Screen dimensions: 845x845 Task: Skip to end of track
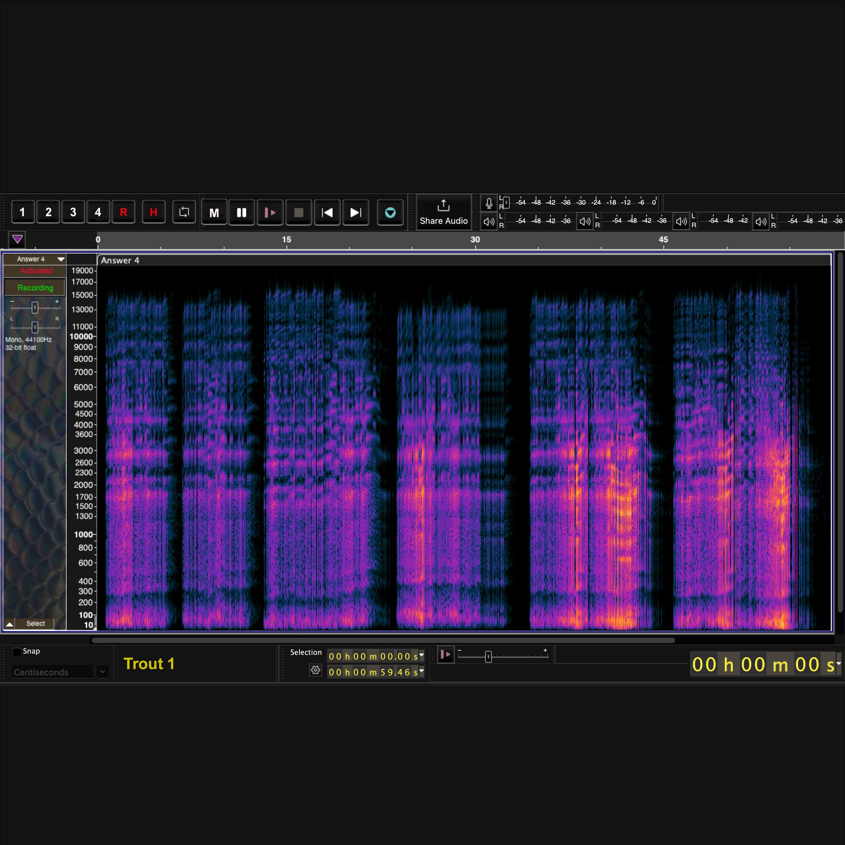click(x=355, y=213)
